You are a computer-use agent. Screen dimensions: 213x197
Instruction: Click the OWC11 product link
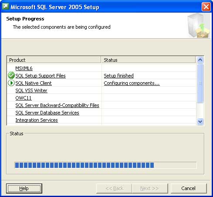[24, 98]
